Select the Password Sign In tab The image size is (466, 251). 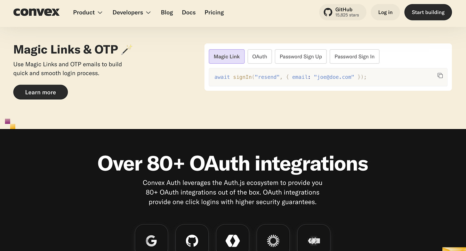point(354,56)
